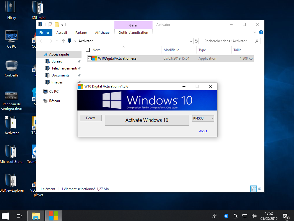Click the breadcrumb chevron before Activator

75,41
